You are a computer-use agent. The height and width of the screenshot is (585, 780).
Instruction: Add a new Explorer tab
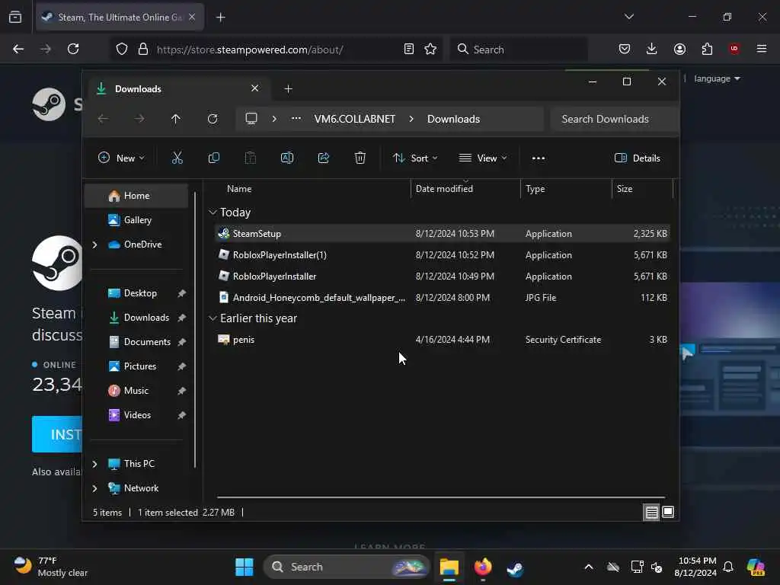tap(288, 89)
